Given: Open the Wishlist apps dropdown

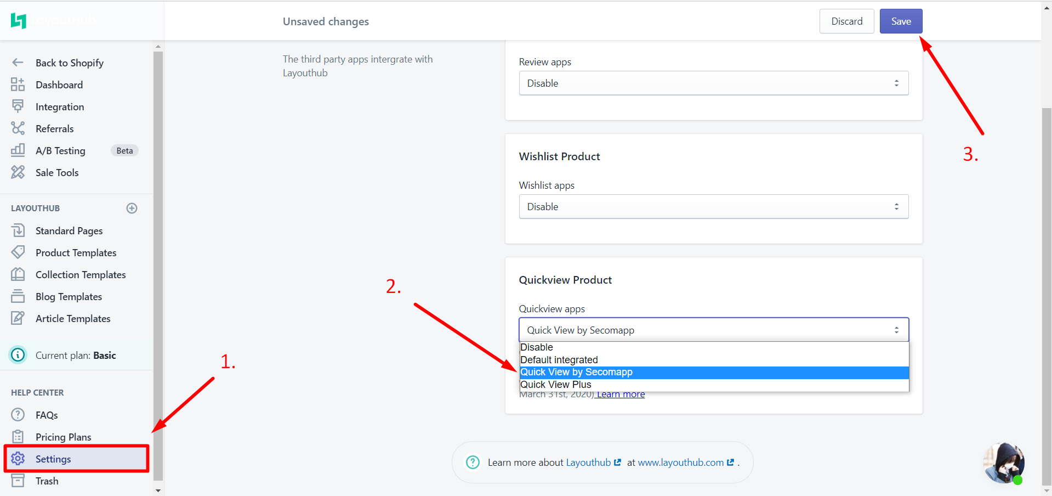Looking at the screenshot, I should pyautogui.click(x=714, y=207).
